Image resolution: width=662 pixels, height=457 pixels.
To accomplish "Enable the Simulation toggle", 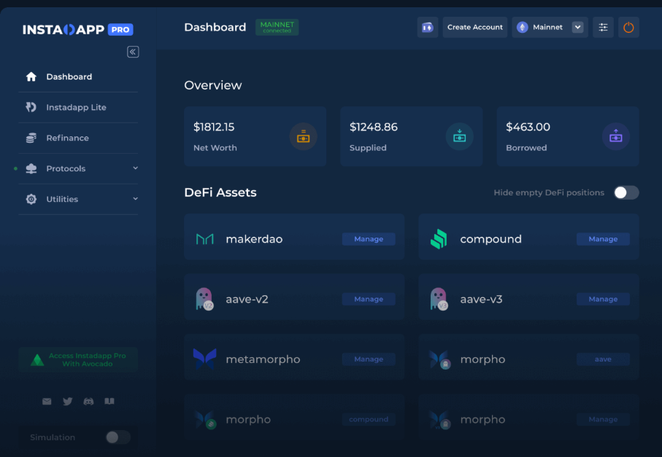I will point(118,437).
